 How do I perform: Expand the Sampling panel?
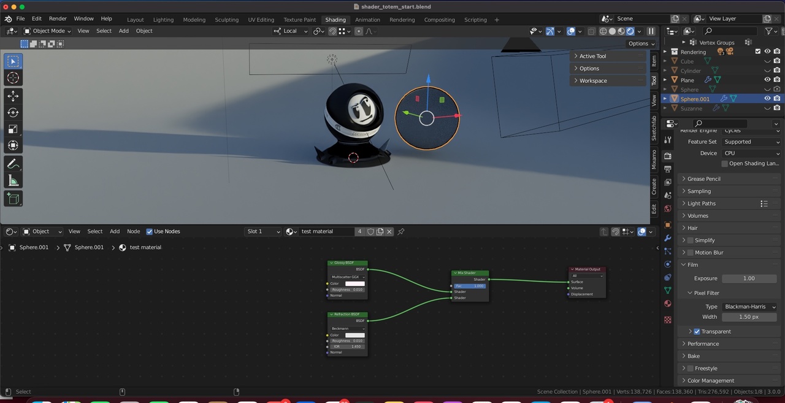(699, 191)
